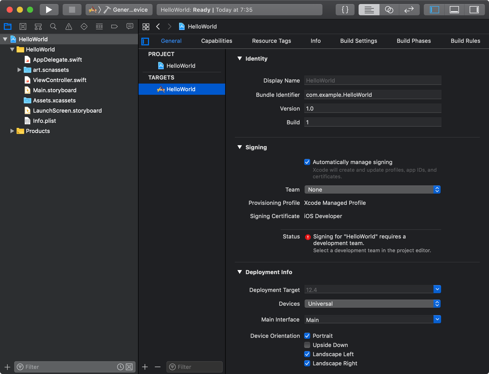
Task: Expand the Products group
Action: (12, 131)
